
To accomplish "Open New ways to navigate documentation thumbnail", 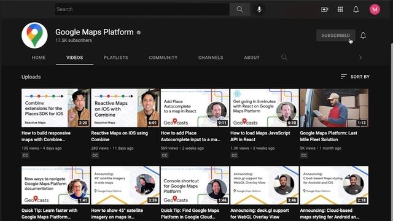I will click(56, 185).
